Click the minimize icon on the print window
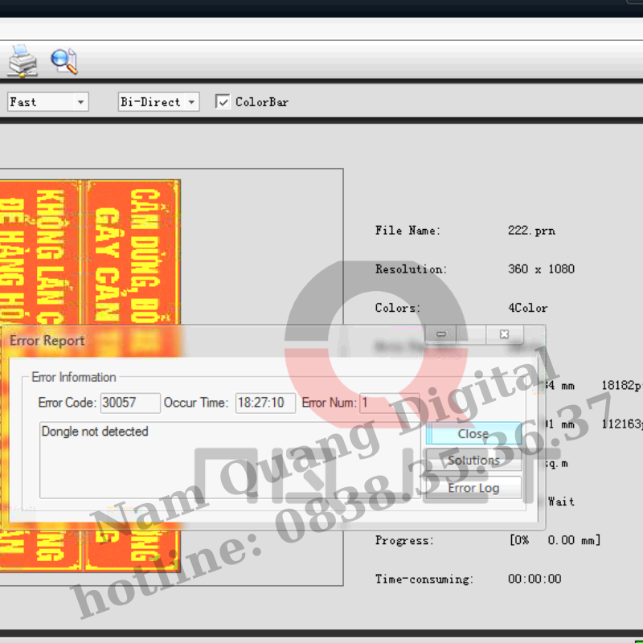The width and height of the screenshot is (643, 643). pyautogui.click(x=440, y=334)
